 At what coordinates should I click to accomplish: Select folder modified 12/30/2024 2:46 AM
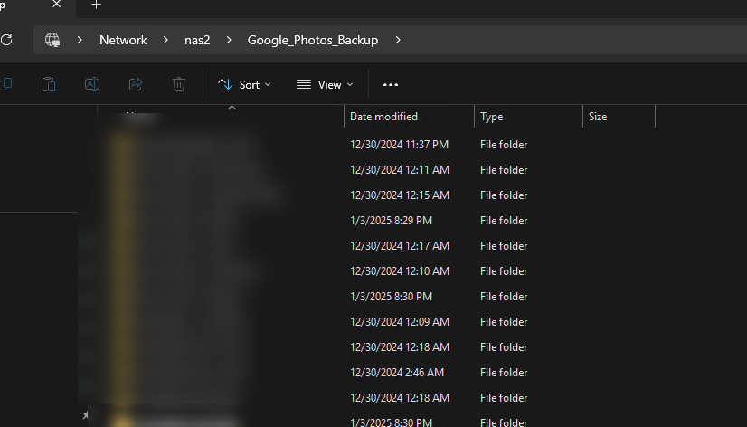point(398,373)
